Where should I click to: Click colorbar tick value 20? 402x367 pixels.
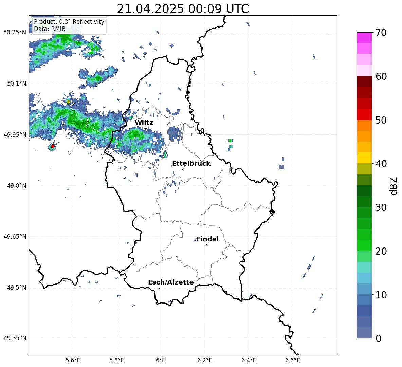tap(381, 251)
